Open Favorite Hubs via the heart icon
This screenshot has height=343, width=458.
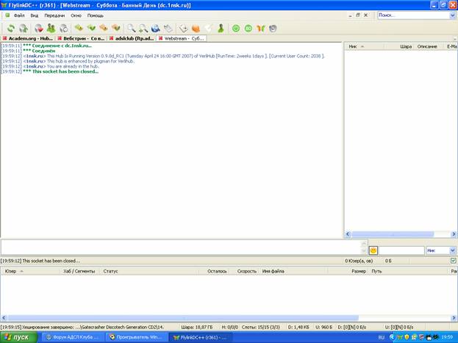(x=38, y=29)
